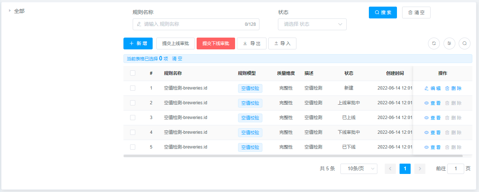Click 空值检测-breweries.id in row 2
479x192 pixels.
(x=186, y=103)
